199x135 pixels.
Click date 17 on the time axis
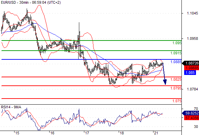[x=87, y=133]
